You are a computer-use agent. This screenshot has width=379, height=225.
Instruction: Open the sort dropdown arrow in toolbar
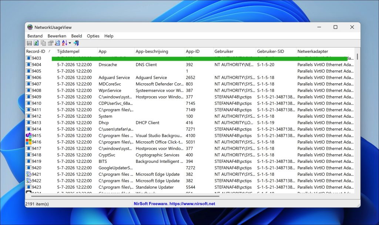coord(70,43)
